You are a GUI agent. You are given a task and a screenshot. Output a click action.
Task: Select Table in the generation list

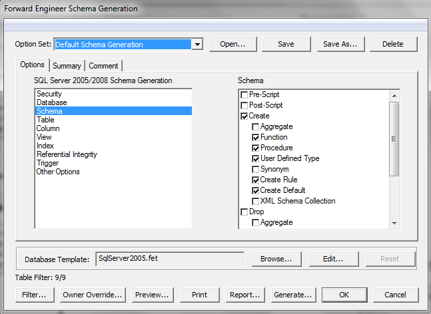[x=113, y=120]
